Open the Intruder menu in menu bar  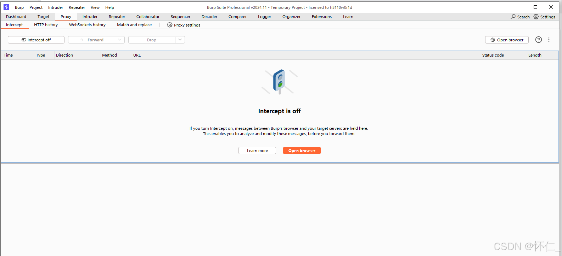56,7
